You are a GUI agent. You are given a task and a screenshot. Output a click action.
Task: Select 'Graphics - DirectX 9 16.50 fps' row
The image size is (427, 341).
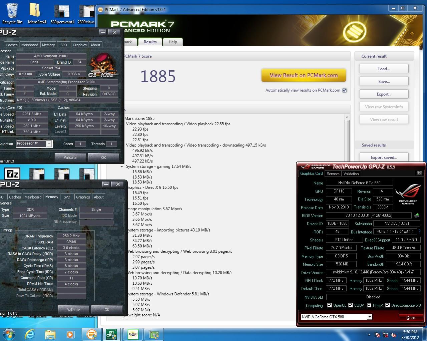[152, 187]
